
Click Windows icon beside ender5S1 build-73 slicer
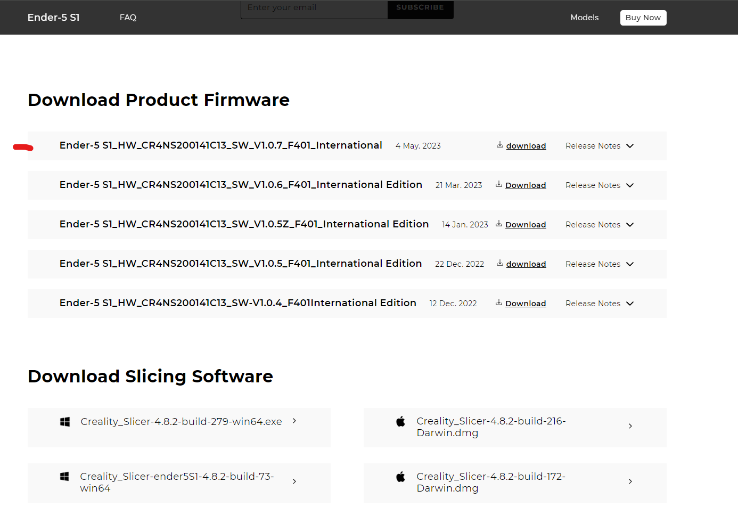(64, 477)
